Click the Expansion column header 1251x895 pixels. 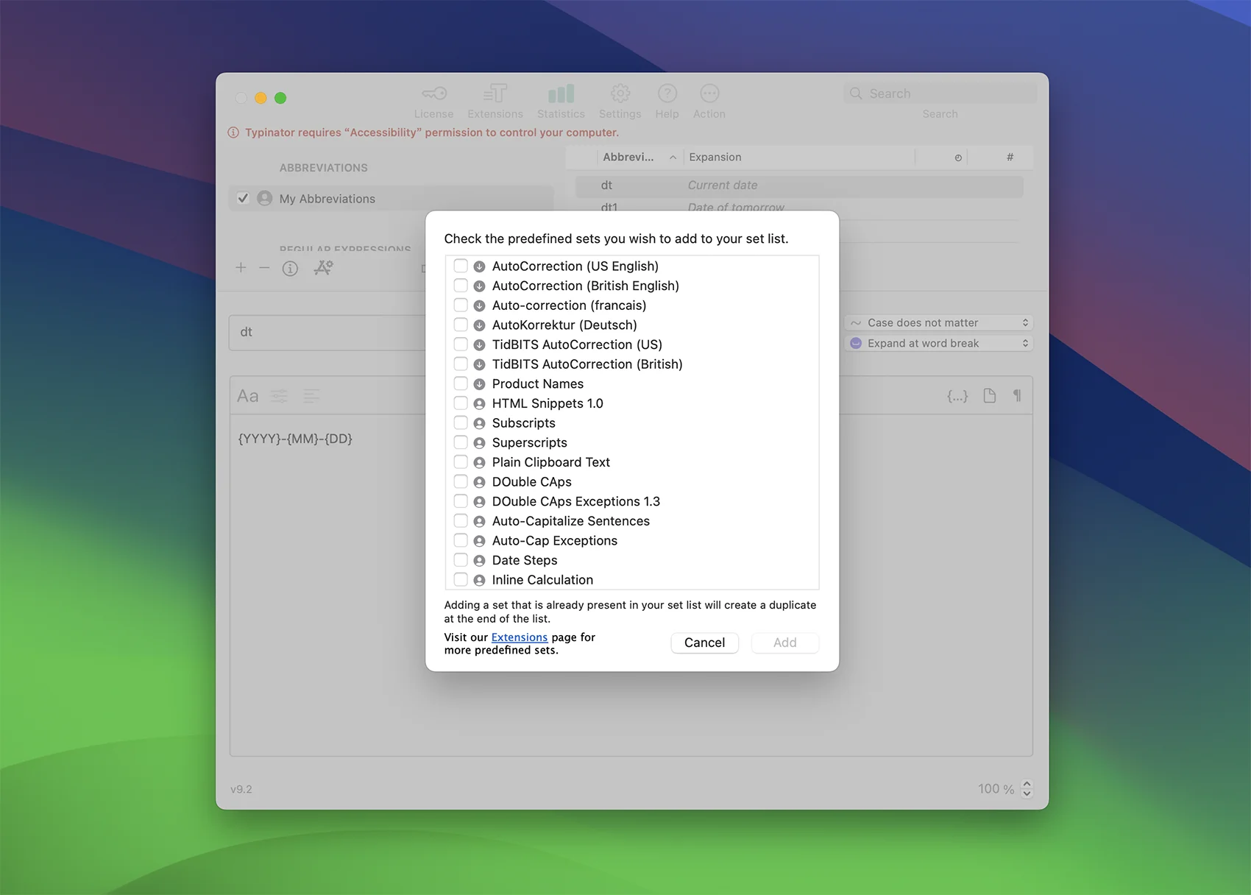click(799, 158)
